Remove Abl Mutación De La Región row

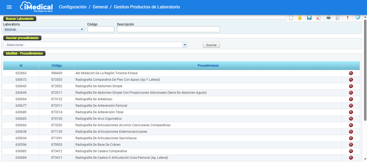coord(351,73)
